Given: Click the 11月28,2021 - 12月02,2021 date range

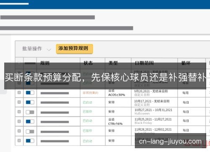Looking at the screenshot, I should pyautogui.click(x=153, y=129).
